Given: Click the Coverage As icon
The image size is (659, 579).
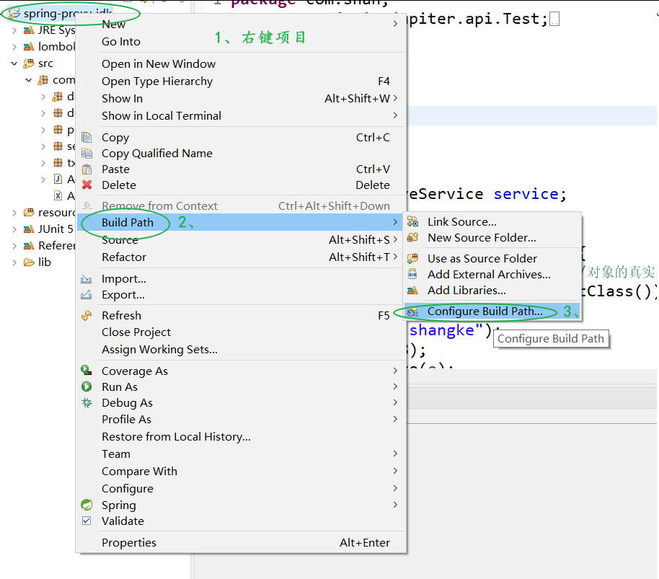Looking at the screenshot, I should tap(87, 371).
